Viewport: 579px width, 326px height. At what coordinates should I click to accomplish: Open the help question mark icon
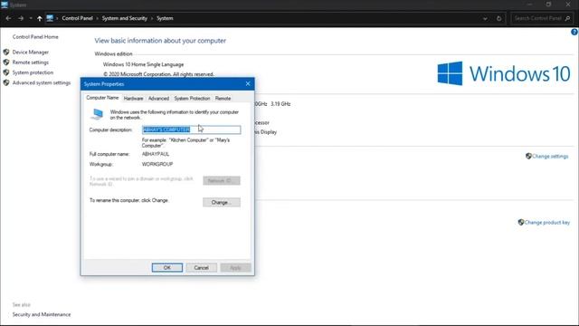click(574, 33)
